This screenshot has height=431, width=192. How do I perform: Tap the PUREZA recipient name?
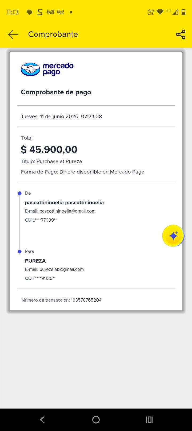click(35, 261)
